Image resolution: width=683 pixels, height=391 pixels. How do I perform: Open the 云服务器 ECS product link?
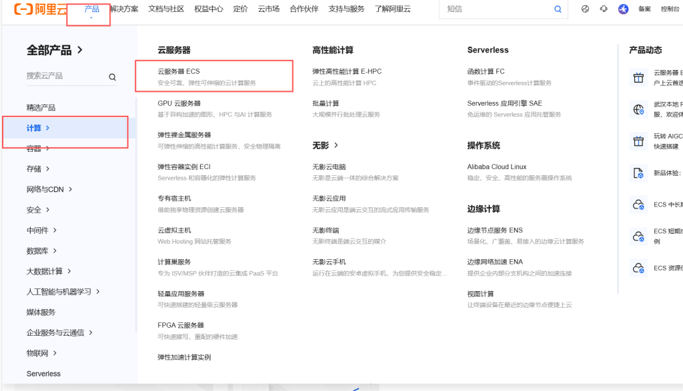(179, 71)
